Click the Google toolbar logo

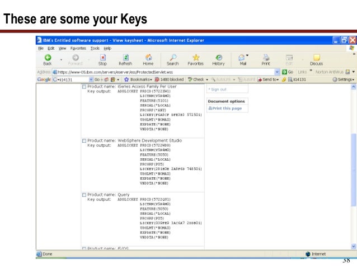click(x=44, y=79)
